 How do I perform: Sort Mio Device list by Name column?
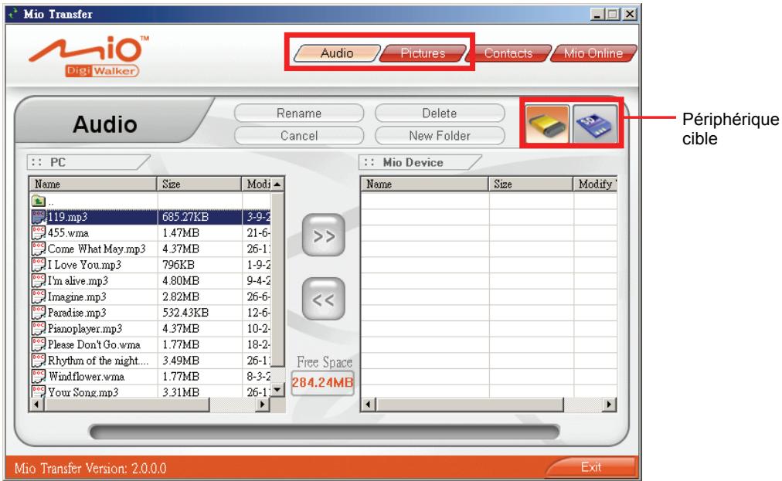tap(424, 184)
